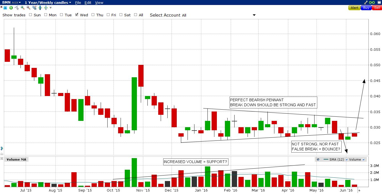Click the green dollar sign icon

click(x=11, y=8)
